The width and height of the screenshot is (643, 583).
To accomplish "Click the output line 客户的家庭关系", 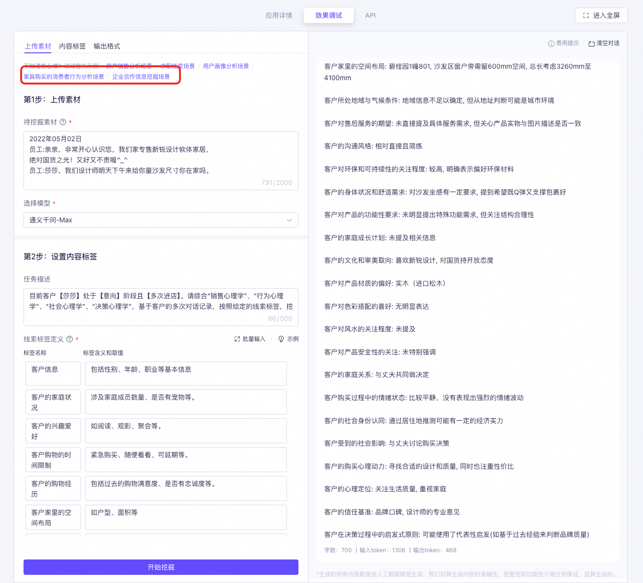I will pos(377,375).
